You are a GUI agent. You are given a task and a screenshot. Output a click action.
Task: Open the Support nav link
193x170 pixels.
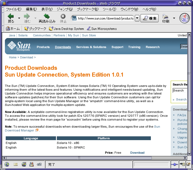click(117, 47)
